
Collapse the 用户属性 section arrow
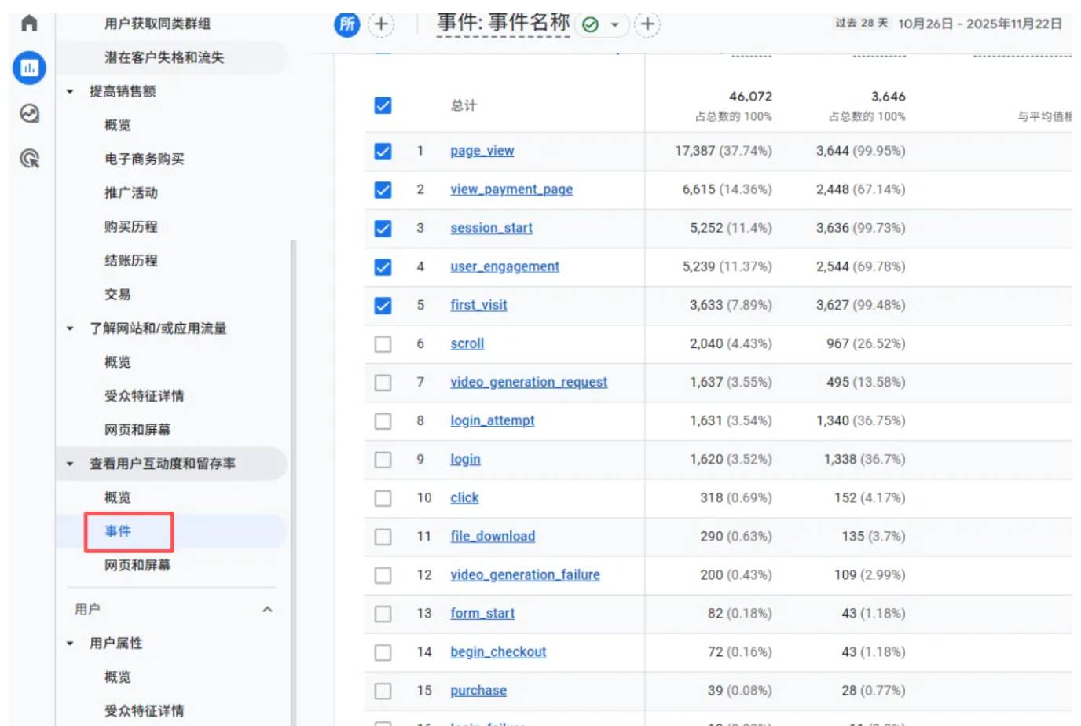(x=70, y=643)
